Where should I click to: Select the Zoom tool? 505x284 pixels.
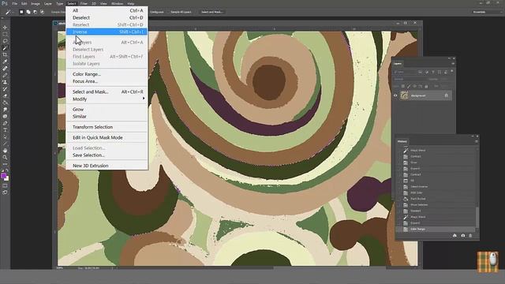(x=5, y=158)
